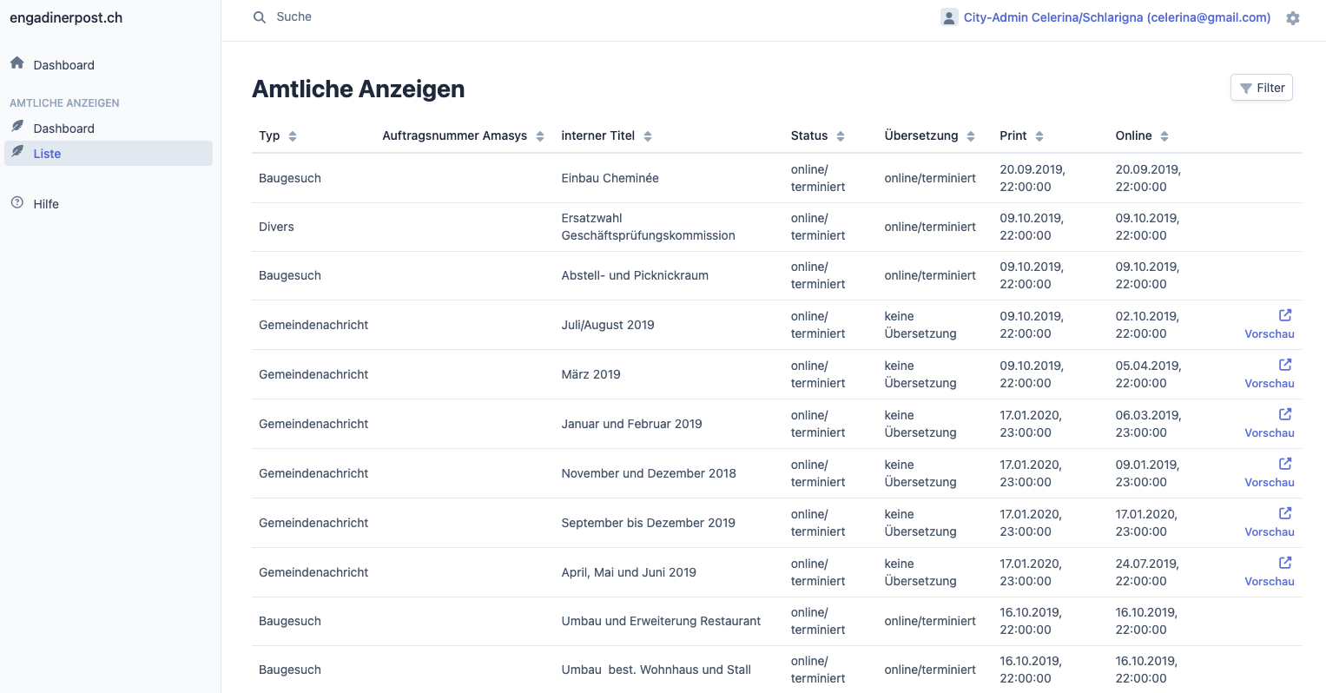Click the Hilfe question mark icon
This screenshot has height=693, width=1326.
[x=17, y=203]
